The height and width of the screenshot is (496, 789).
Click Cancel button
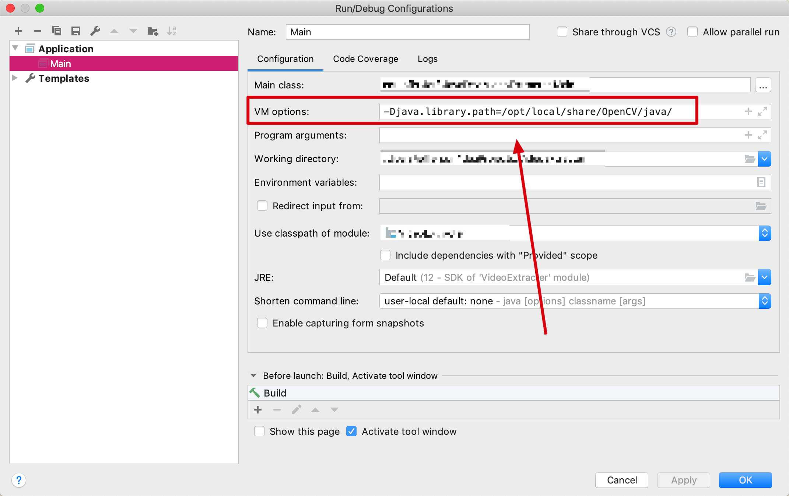tap(622, 480)
